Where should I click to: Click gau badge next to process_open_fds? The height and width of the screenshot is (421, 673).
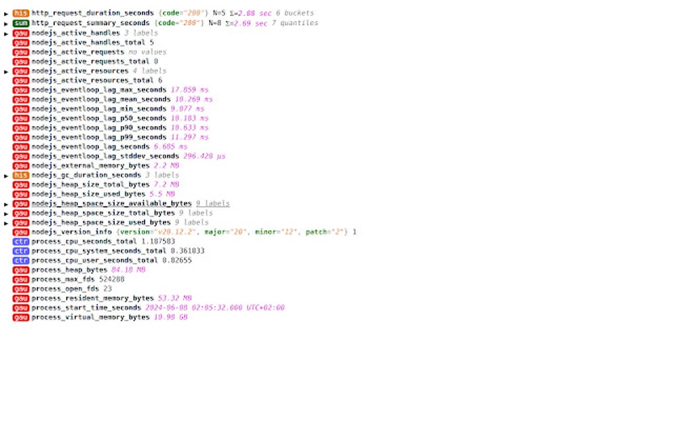[x=20, y=289]
